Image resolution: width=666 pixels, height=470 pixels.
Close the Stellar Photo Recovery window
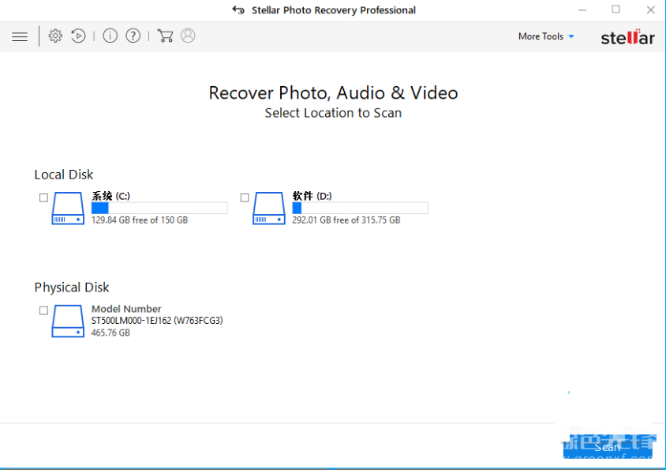tap(651, 9)
